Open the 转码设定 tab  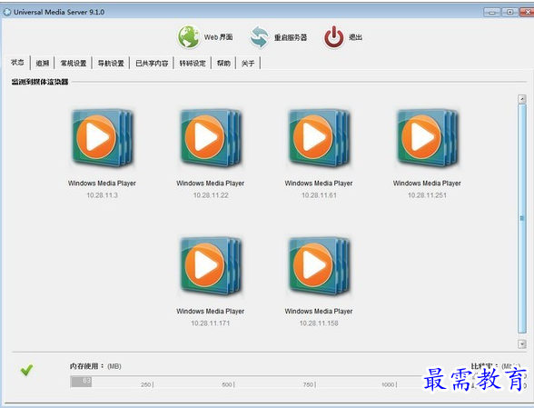coord(193,63)
